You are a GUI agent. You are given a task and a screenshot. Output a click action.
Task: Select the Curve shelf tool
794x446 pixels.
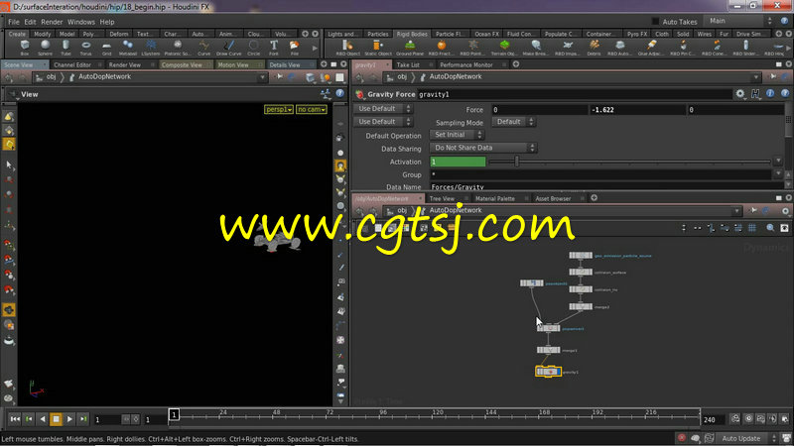click(203, 48)
